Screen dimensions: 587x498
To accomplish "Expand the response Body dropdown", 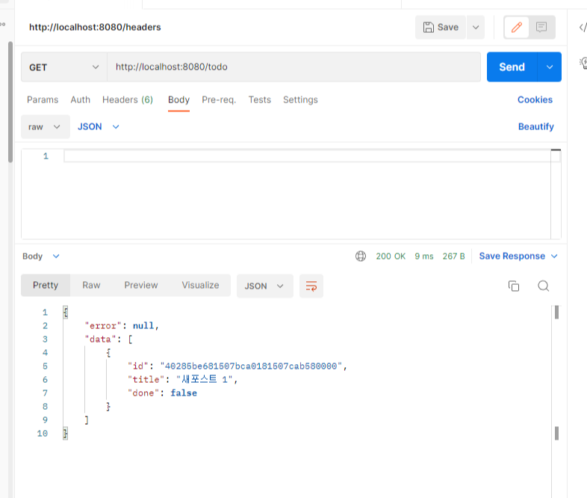I will click(x=41, y=256).
